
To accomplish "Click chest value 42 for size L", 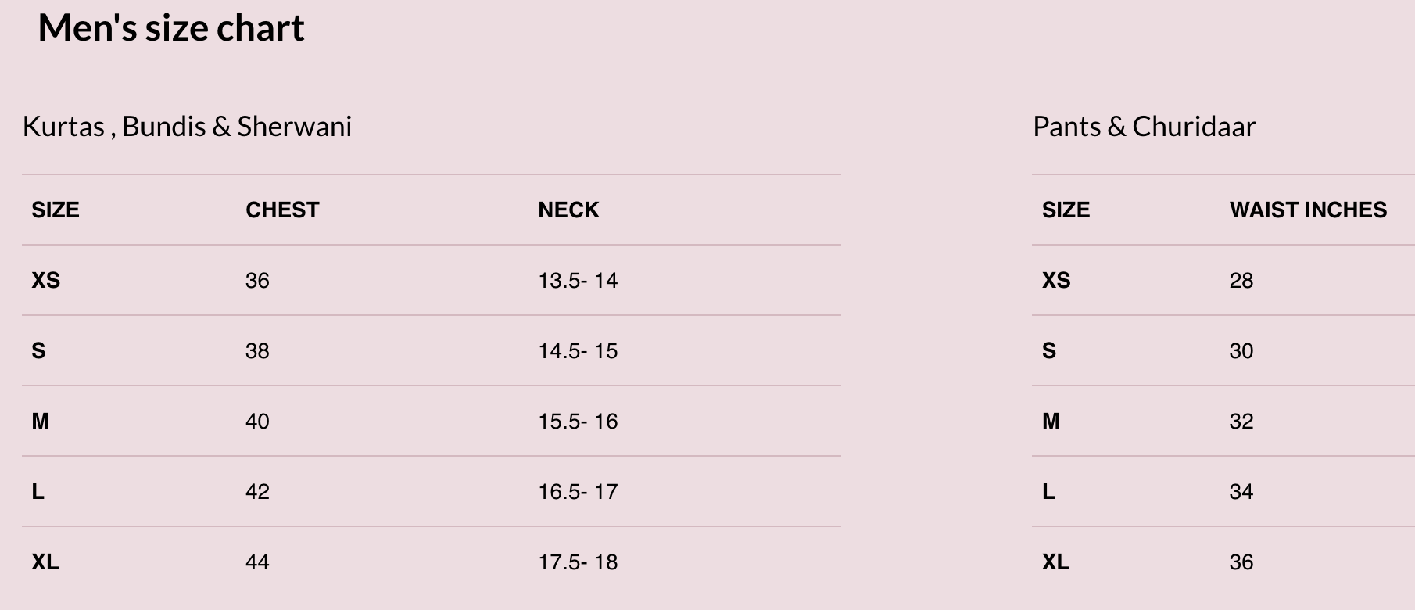I will 257,491.
